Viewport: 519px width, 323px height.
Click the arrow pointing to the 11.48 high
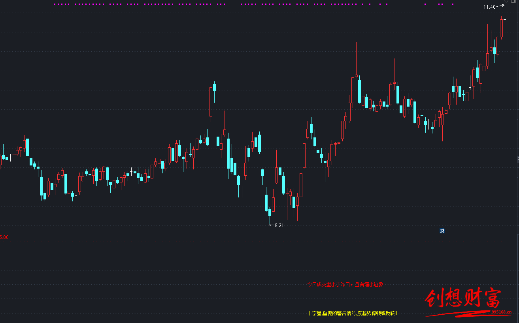tap(500, 6)
